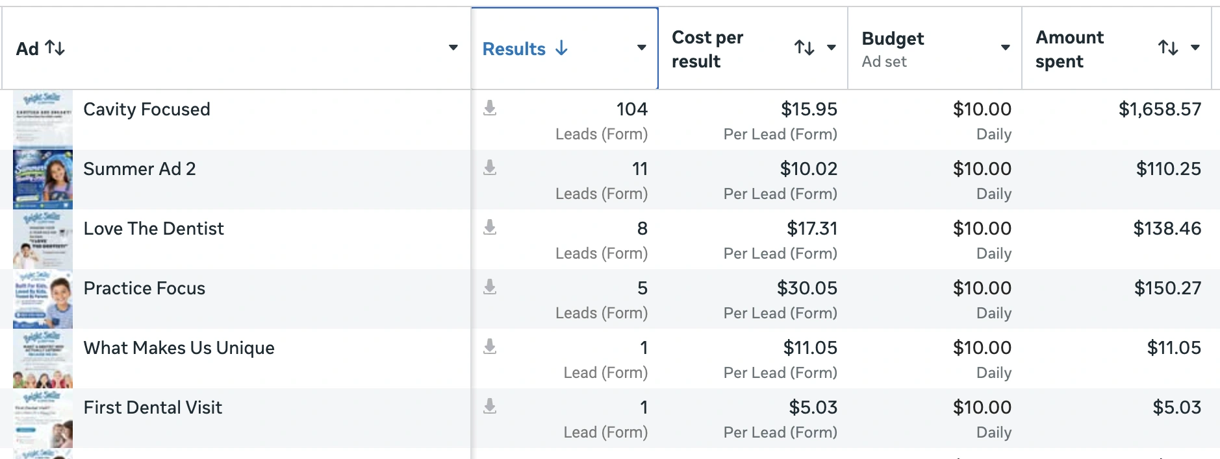Sort by Amount spent arrows

[x=1168, y=47]
